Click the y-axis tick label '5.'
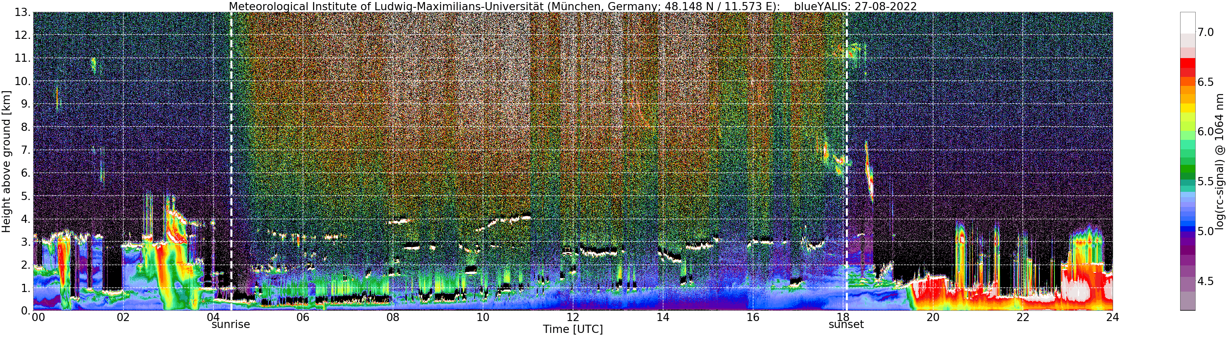This screenshot has height=337, width=1228. coord(26,196)
